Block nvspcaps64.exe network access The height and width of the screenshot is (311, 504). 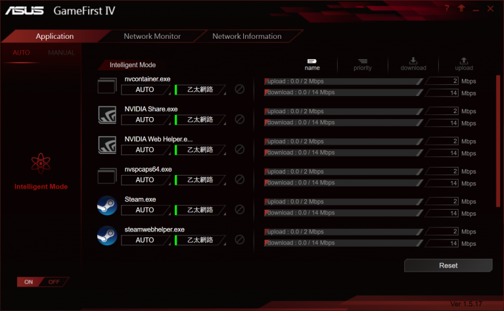(239, 179)
